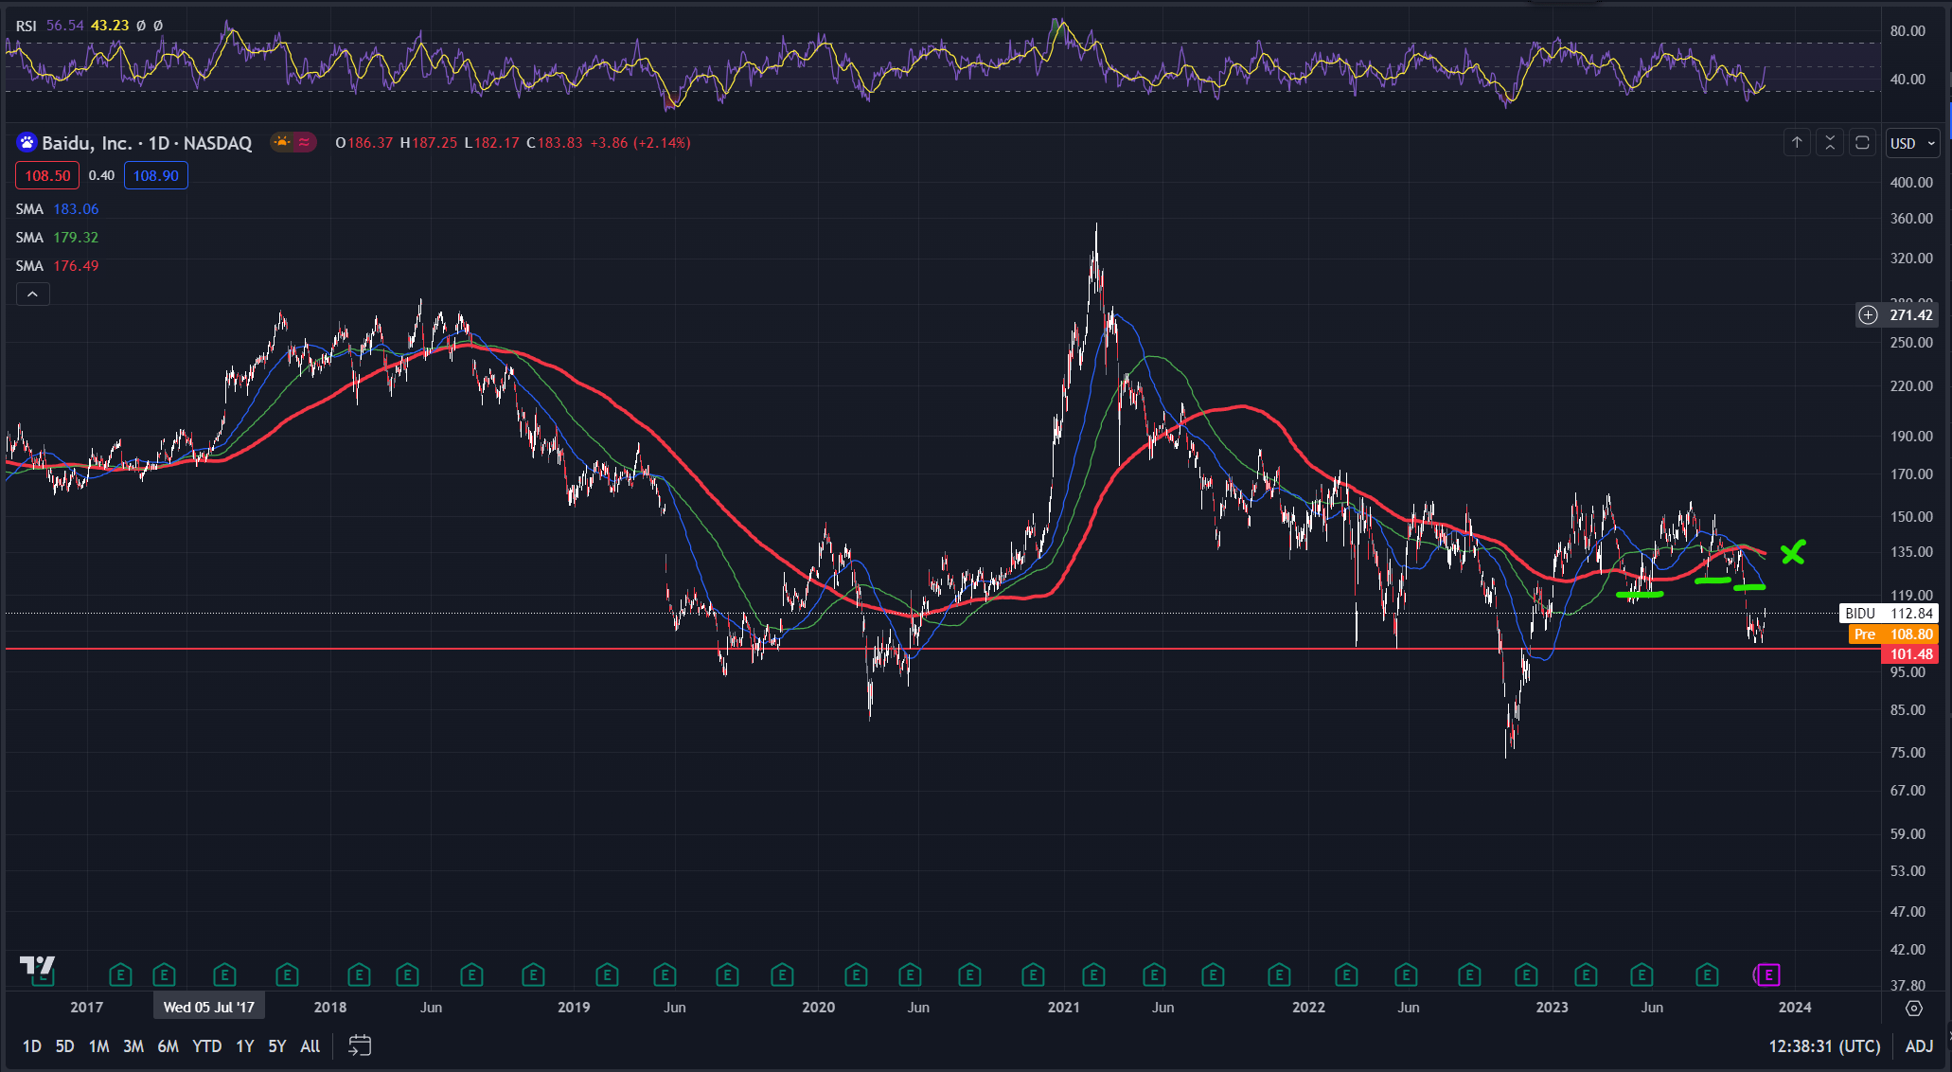The width and height of the screenshot is (1952, 1072).
Task: Click the +3.86 (+2.14%) change value
Action: click(640, 143)
